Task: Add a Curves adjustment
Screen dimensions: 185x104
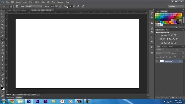Action: pyautogui.click(x=169, y=35)
